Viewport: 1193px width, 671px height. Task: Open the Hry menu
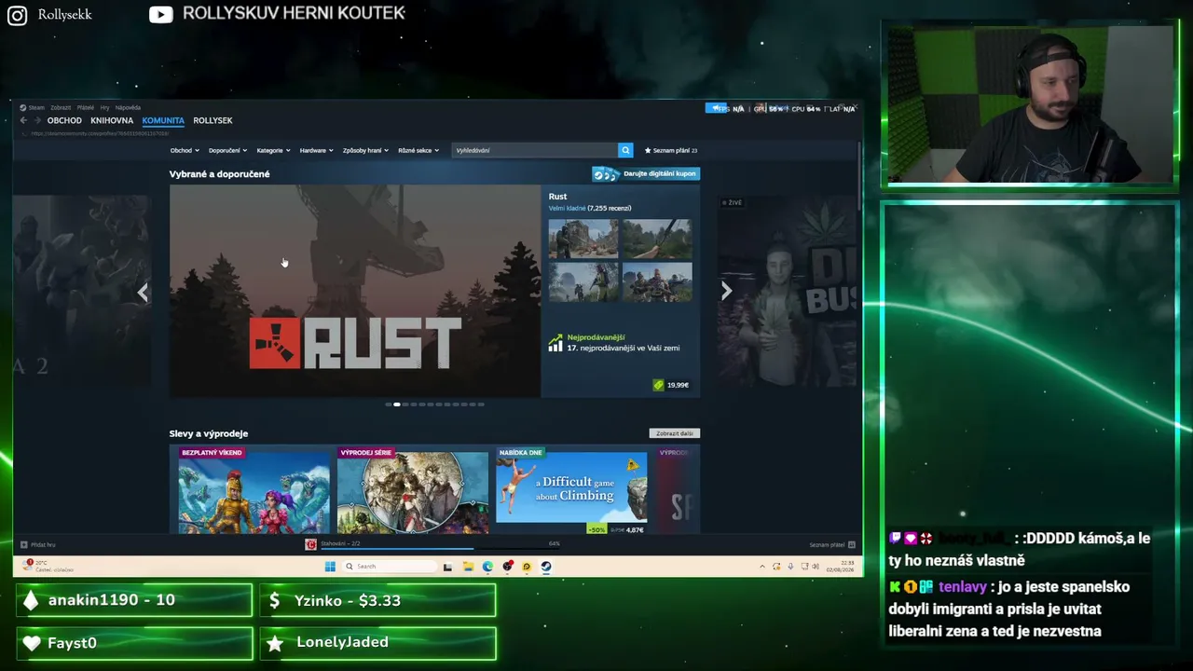click(x=104, y=107)
